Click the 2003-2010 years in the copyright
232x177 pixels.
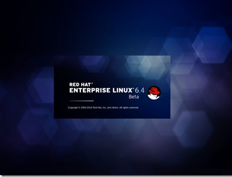[x=87, y=107]
